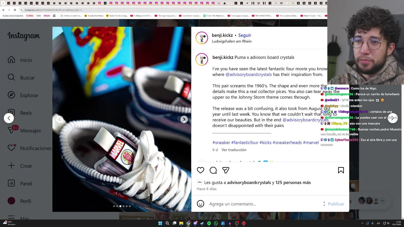The height and width of the screenshot is (227, 404).
Task: Open the Royalty Free Music bookmark
Action: (94, 16)
